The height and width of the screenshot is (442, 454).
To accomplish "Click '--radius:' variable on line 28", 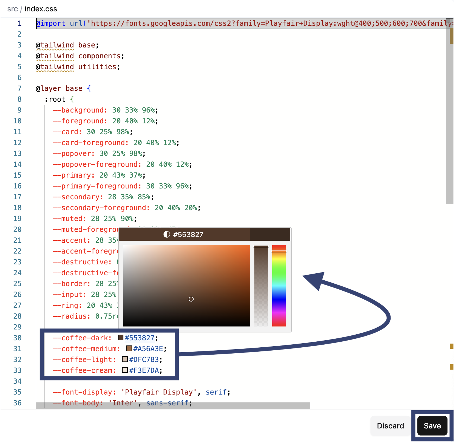I will pyautogui.click(x=72, y=316).
